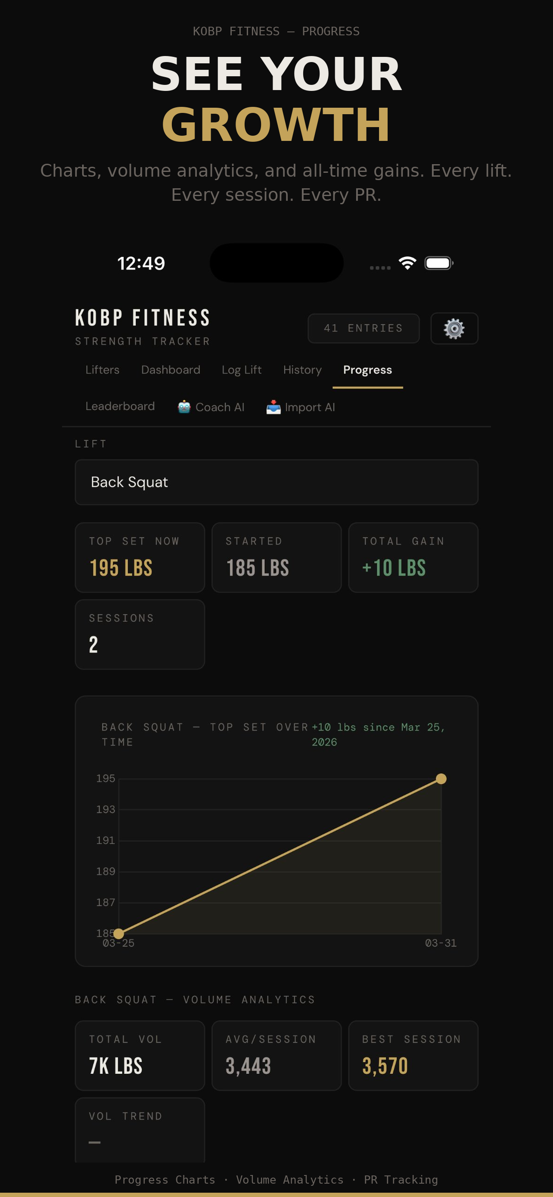Select the Top Set Now 195 LBS card
Screen dimensions: 553x1197
click(x=140, y=557)
